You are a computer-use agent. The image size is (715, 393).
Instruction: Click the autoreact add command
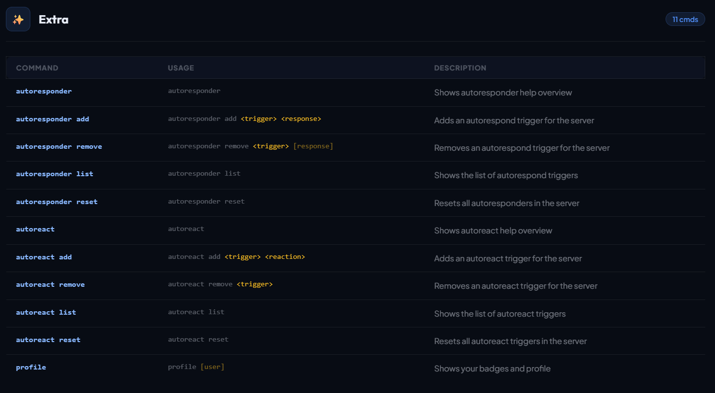click(x=44, y=257)
